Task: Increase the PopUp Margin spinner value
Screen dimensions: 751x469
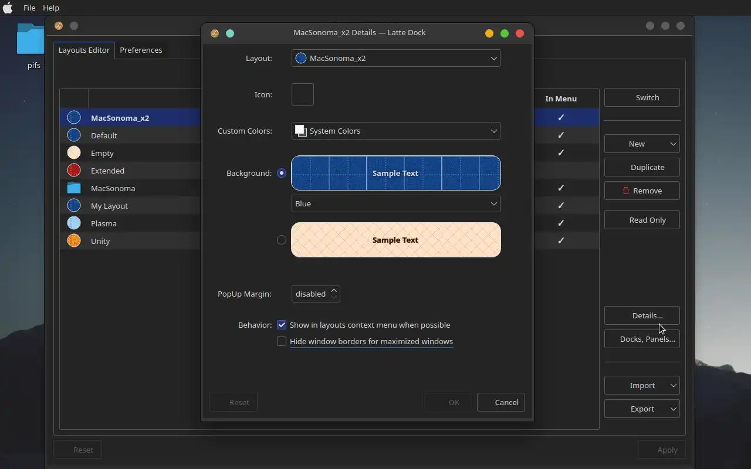Action: 334,290
